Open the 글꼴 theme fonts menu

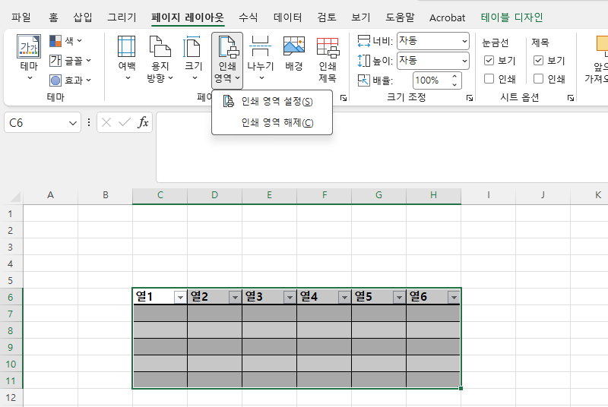[70, 61]
